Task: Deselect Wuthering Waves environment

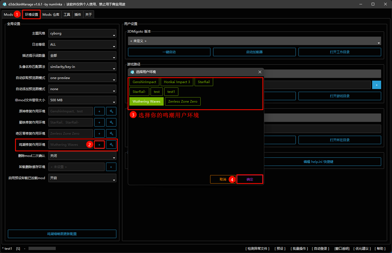Action: point(147,102)
